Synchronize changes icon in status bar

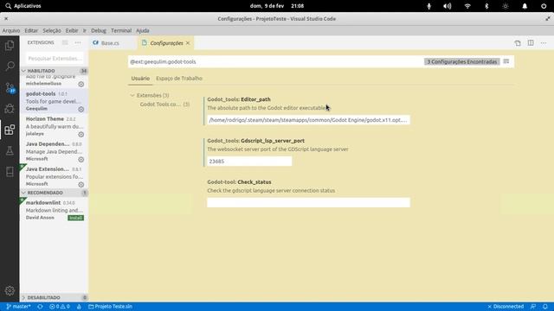(40, 307)
